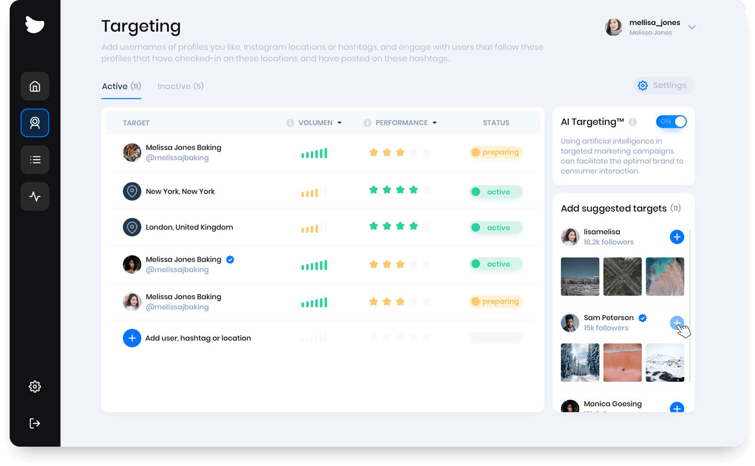Open the Settings button
Image resolution: width=755 pixels, height=466 pixels.
click(664, 86)
